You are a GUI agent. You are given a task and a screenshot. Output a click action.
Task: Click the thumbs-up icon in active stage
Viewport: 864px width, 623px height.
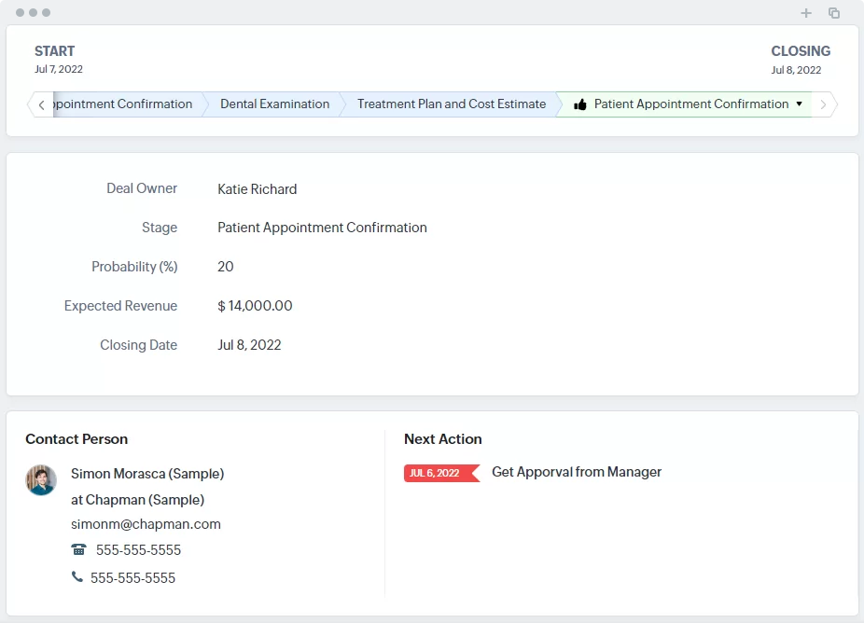click(580, 104)
